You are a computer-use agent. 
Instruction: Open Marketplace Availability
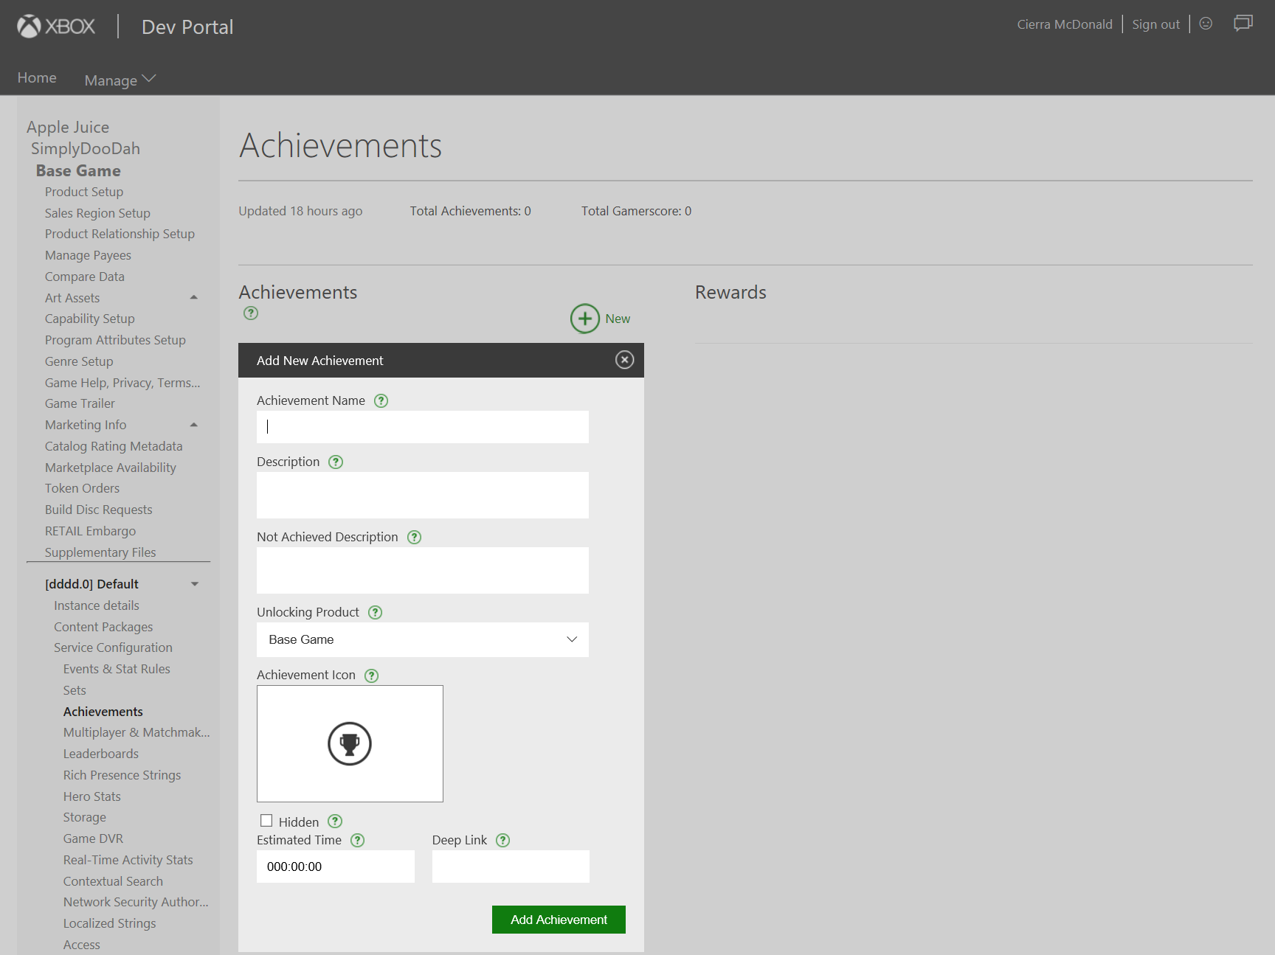tap(111, 468)
